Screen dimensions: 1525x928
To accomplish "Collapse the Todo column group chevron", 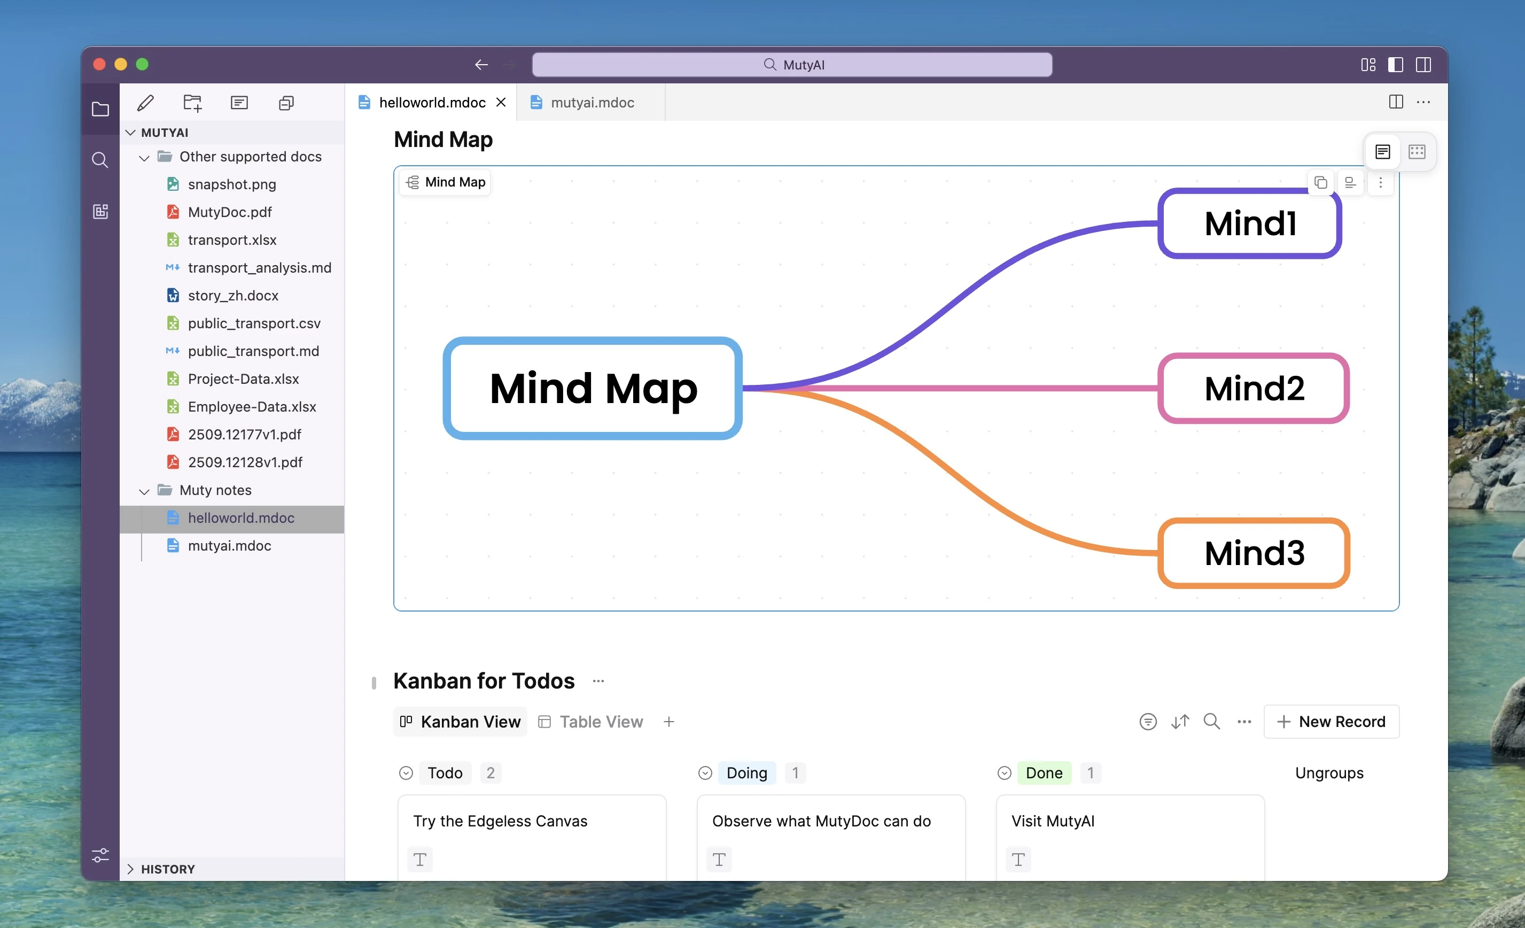I will click(406, 773).
